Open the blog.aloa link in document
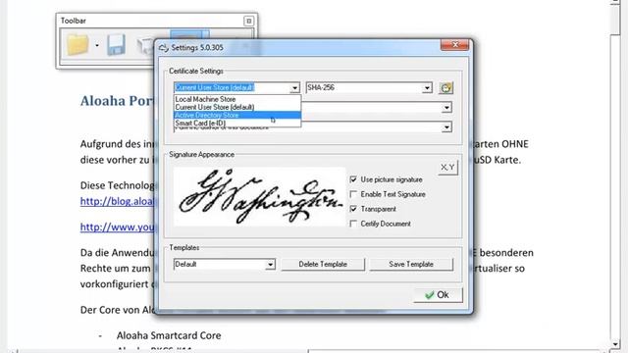The image size is (628, 353). [117, 201]
